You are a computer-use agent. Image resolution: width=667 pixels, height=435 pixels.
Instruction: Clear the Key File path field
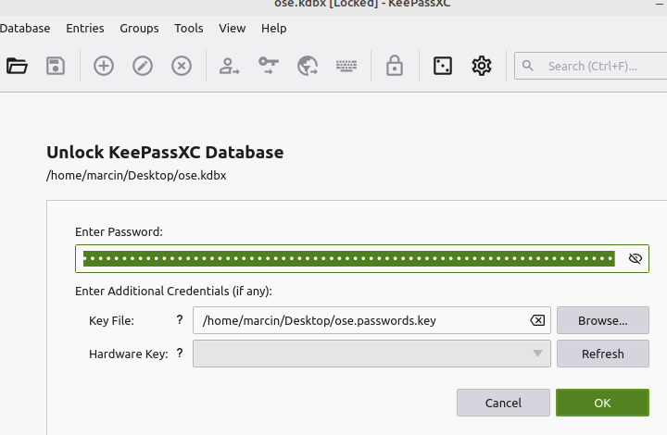coord(537,320)
